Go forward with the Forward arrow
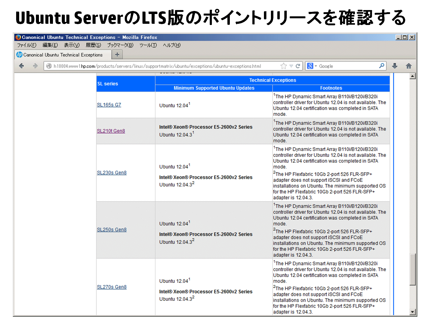This screenshot has height=317, width=421. [35, 66]
